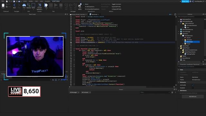Switch to the MainScript editor tab
206x116 pixels.
click(94, 14)
